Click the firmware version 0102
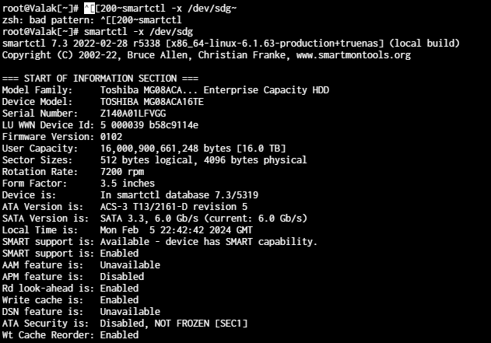Viewport: 491px width, 343px height. (x=111, y=137)
